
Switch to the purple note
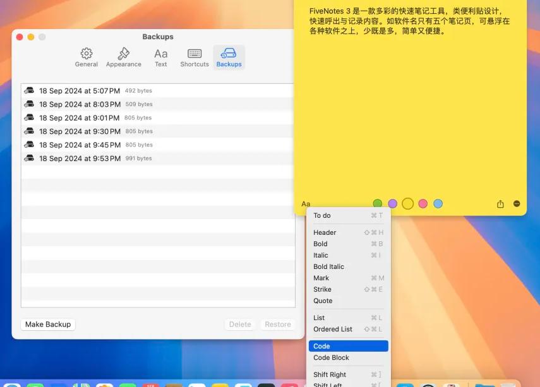[x=393, y=203]
